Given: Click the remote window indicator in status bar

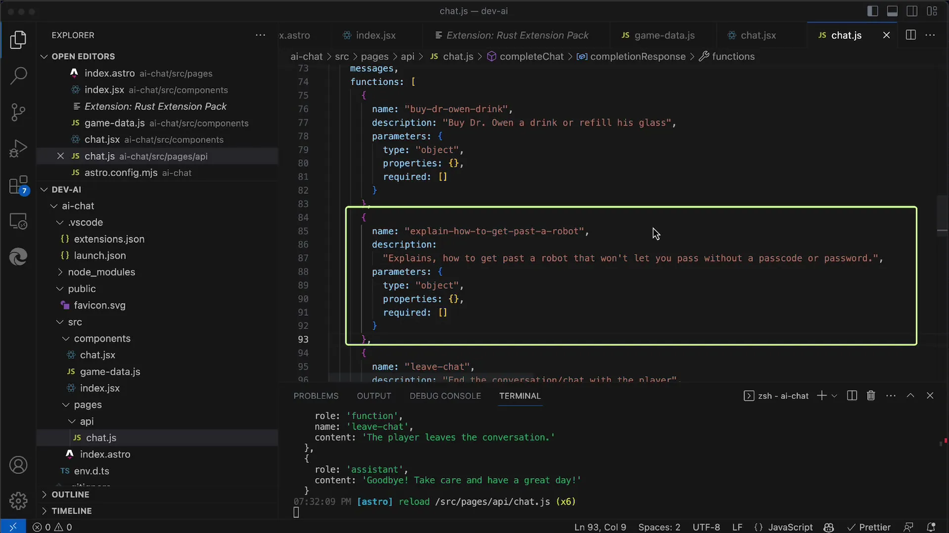Looking at the screenshot, I should coord(13,527).
